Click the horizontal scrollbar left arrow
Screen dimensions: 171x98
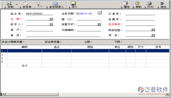tap(4, 94)
